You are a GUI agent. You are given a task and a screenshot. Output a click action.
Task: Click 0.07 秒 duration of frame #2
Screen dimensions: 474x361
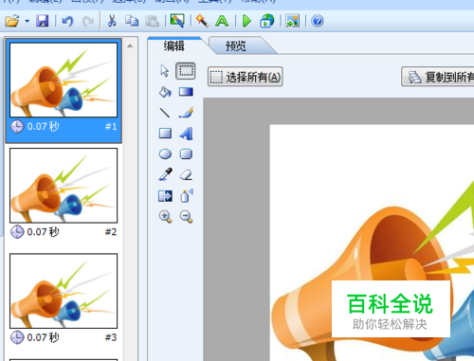[x=43, y=232]
